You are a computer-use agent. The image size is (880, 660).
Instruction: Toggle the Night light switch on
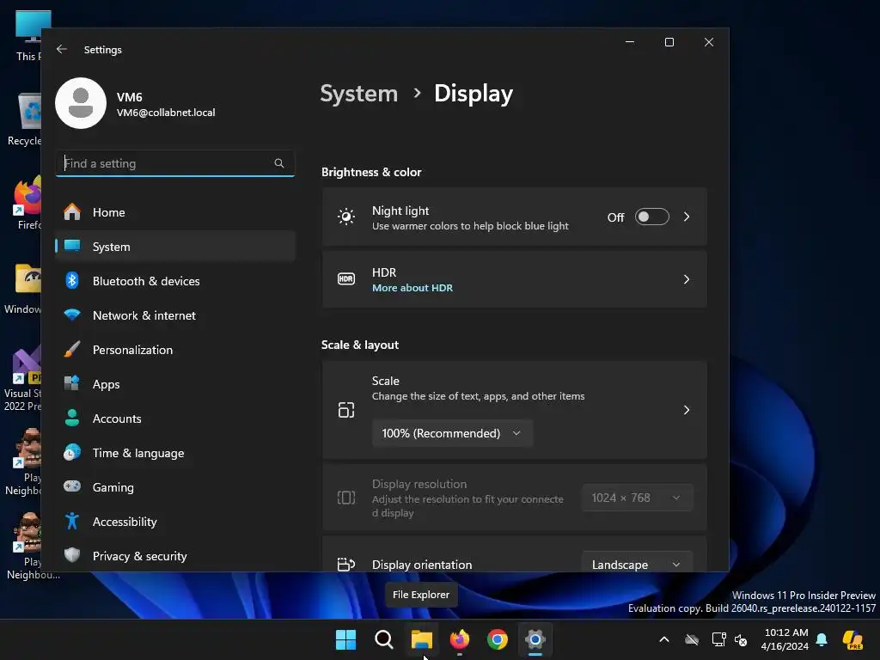pyautogui.click(x=651, y=217)
